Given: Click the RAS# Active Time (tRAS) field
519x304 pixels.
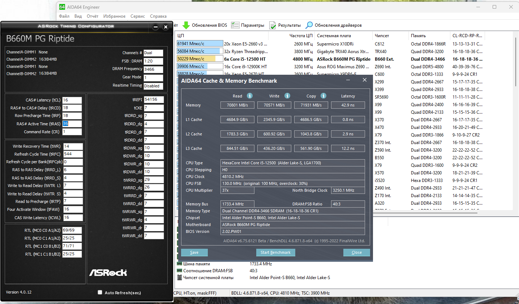Looking at the screenshot, I should pyautogui.click(x=72, y=123).
